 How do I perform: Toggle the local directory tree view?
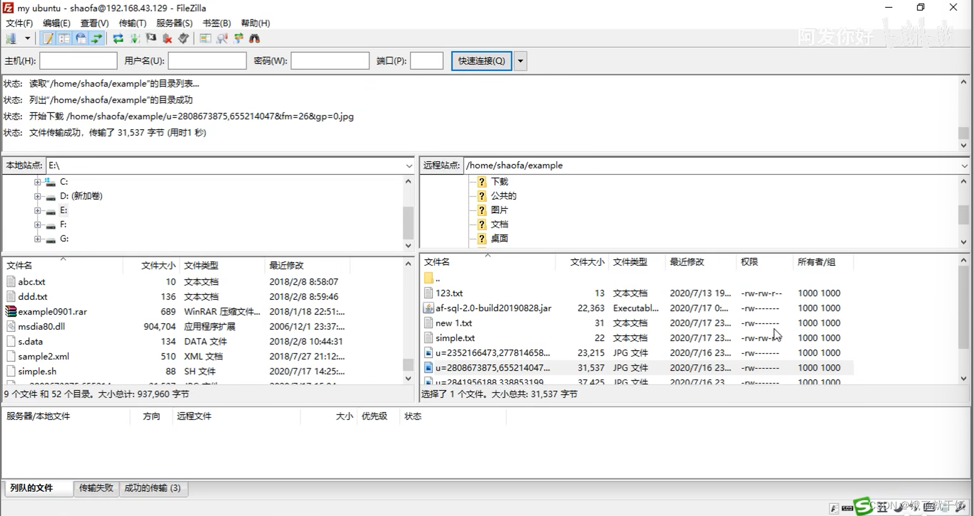pyautogui.click(x=64, y=38)
